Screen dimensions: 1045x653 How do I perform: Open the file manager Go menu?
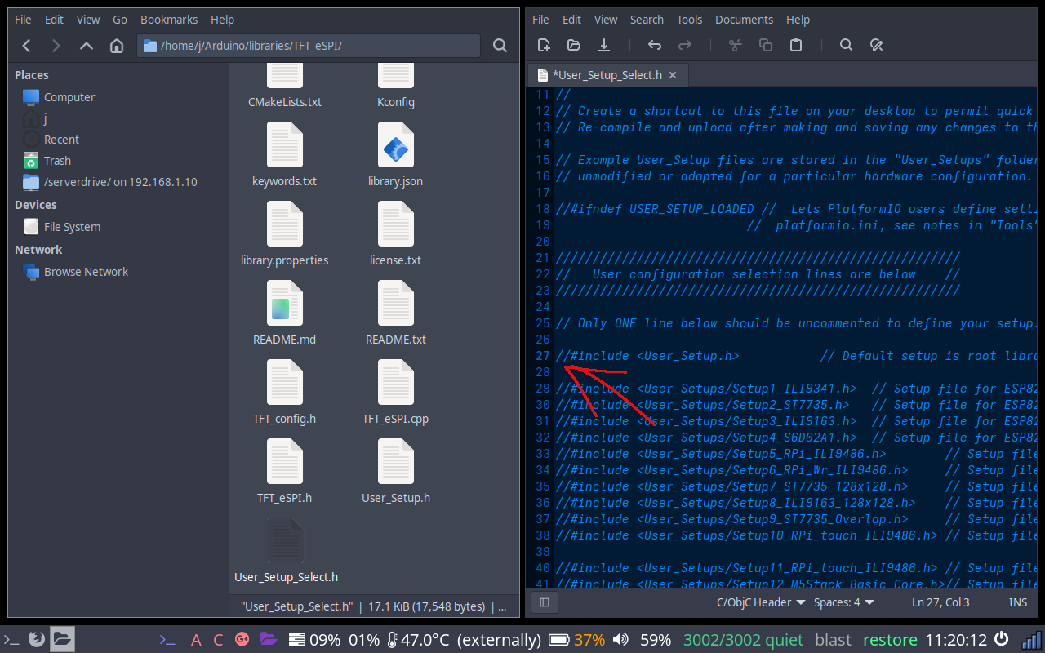pos(120,20)
